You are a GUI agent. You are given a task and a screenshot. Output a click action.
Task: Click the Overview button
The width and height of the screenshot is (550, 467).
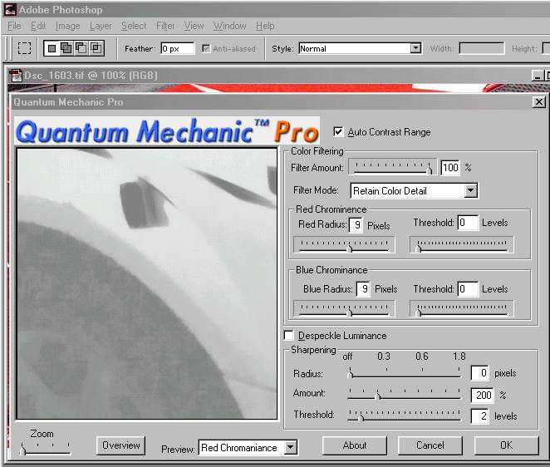click(x=121, y=445)
